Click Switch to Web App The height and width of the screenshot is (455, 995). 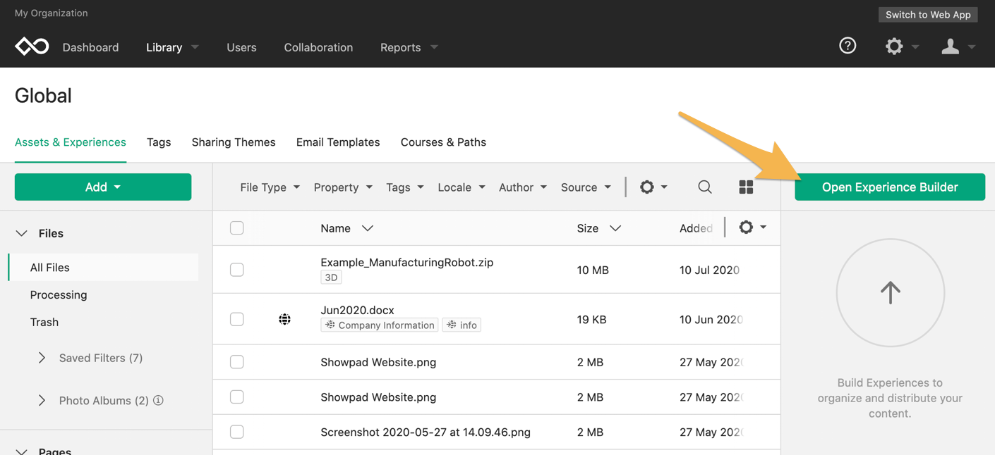pyautogui.click(x=928, y=14)
